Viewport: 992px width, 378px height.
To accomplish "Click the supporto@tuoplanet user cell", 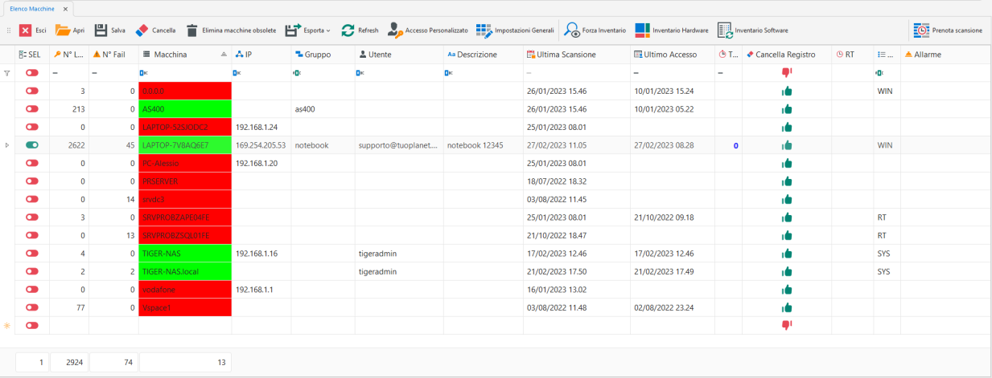I will (x=398, y=145).
